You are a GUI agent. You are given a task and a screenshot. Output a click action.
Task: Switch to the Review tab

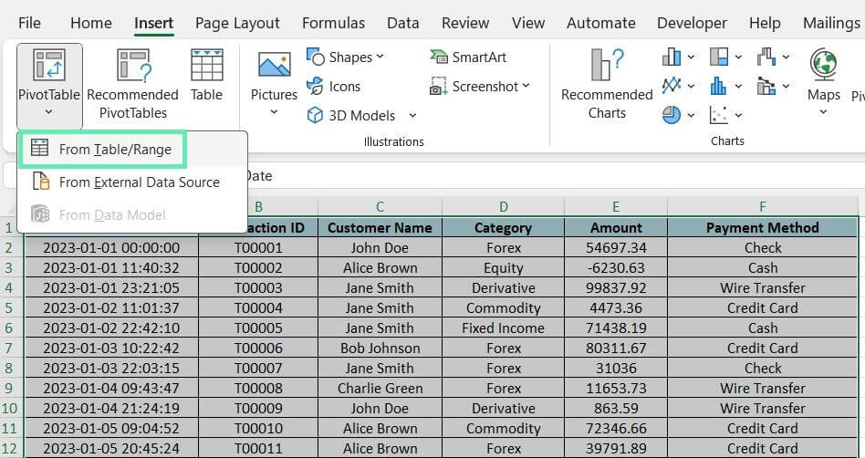[x=465, y=23]
